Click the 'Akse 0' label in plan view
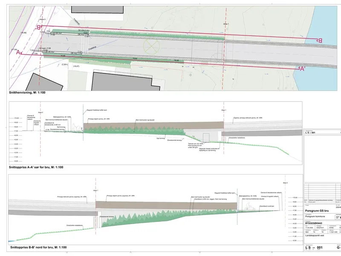 coord(43,19)
